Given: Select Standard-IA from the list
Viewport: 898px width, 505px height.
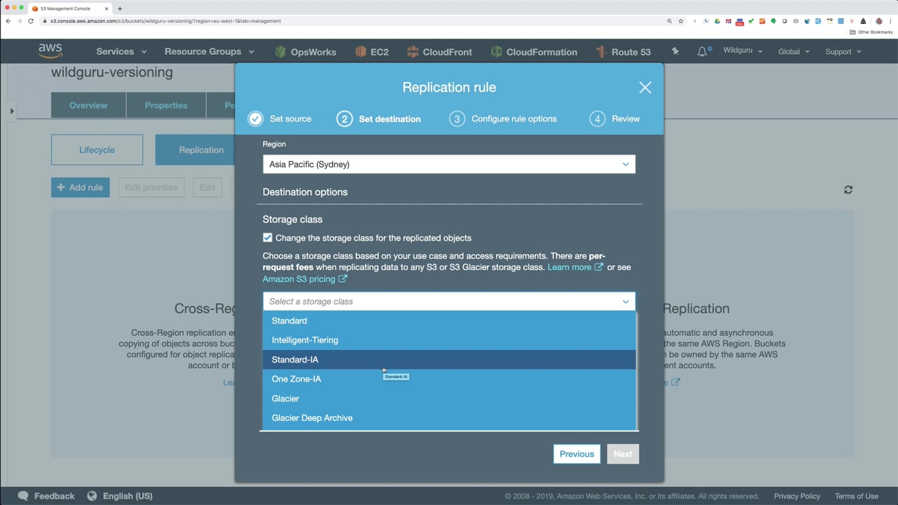Looking at the screenshot, I should [449, 360].
